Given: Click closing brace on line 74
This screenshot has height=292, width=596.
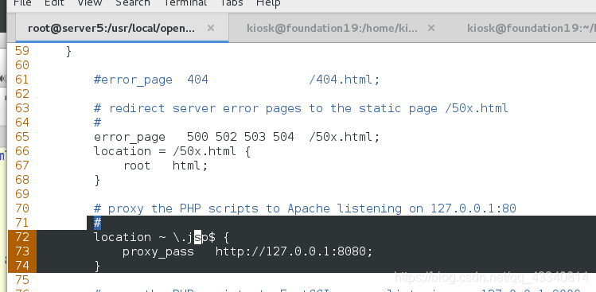Looking at the screenshot, I should pos(97,266).
